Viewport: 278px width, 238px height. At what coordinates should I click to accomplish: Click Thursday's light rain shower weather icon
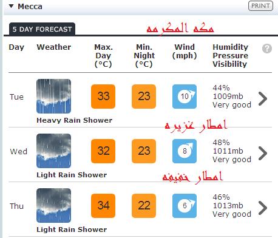(53, 205)
